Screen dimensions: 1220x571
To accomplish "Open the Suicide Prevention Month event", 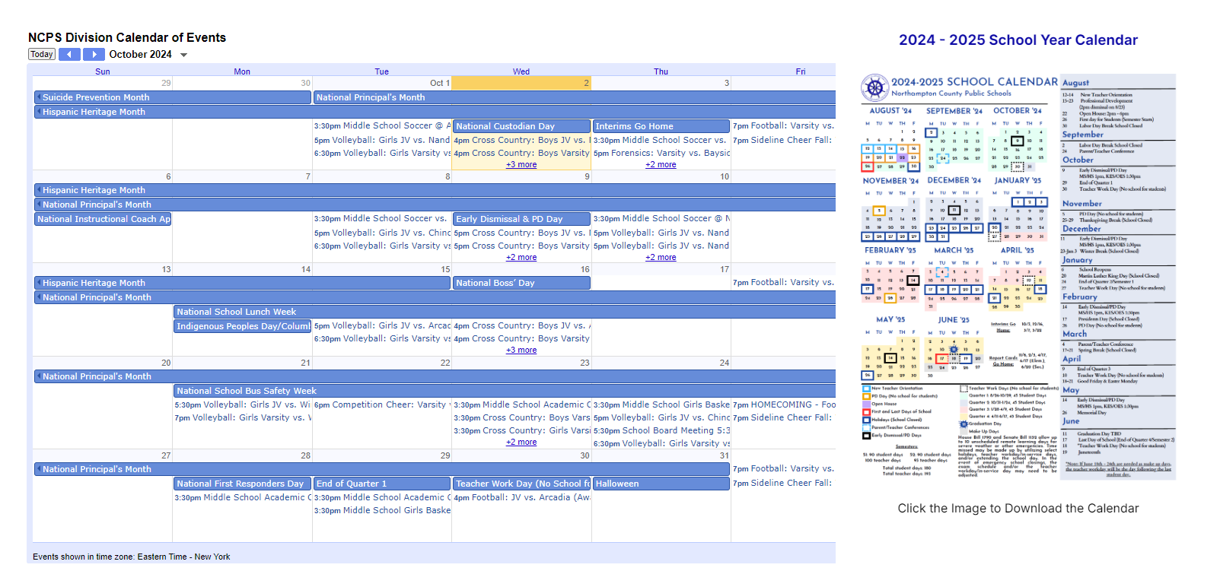I will pos(173,97).
